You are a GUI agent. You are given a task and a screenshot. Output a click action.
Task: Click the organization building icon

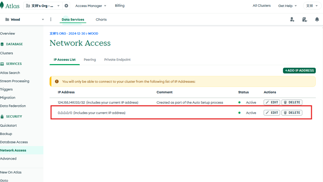pyautogui.click(x=28, y=6)
